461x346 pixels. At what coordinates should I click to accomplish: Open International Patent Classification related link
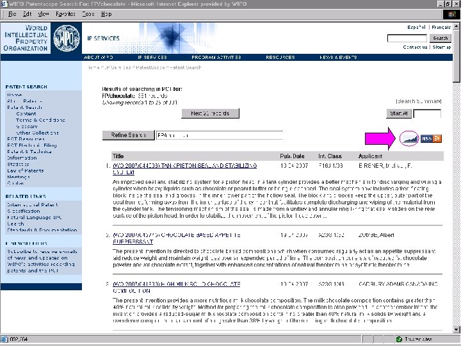33,208
